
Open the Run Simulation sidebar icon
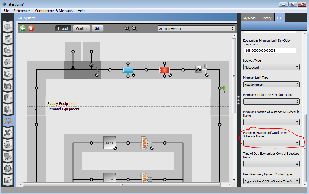(8, 168)
